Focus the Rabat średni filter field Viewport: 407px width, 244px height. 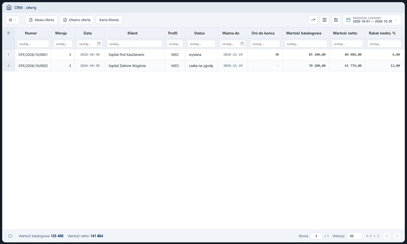point(384,44)
